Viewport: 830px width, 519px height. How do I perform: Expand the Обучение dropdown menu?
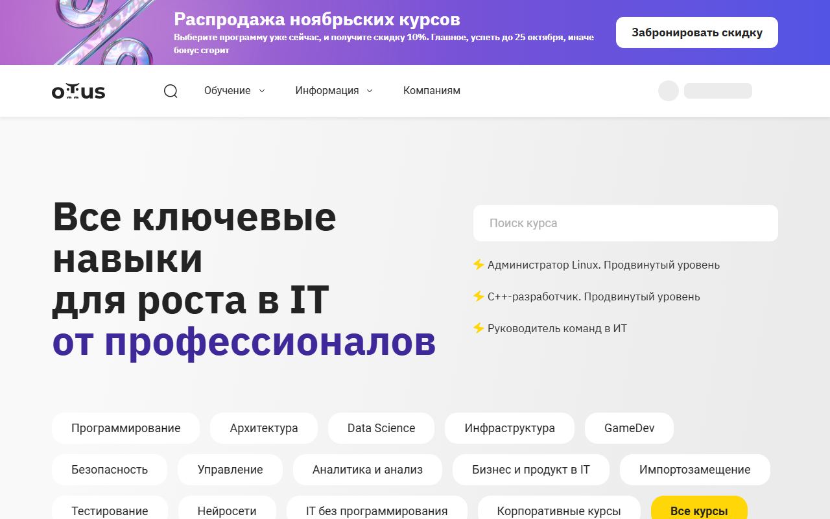click(x=235, y=91)
